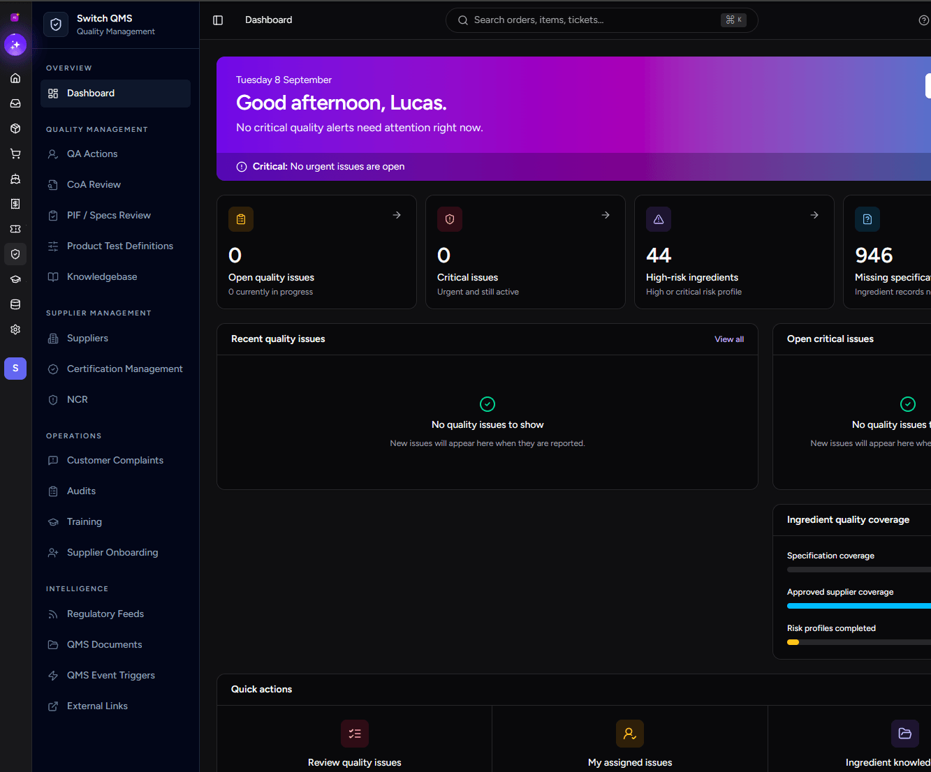Open Certification Management

(x=115, y=369)
